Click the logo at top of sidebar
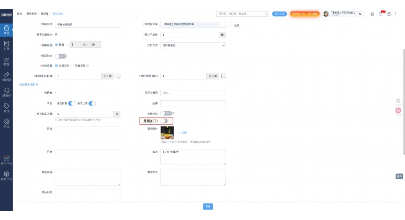The height and width of the screenshot is (220, 405). point(6,15)
